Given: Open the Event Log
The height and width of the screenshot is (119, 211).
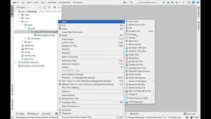Looking at the screenshot, I should pyautogui.click(x=189, y=114).
